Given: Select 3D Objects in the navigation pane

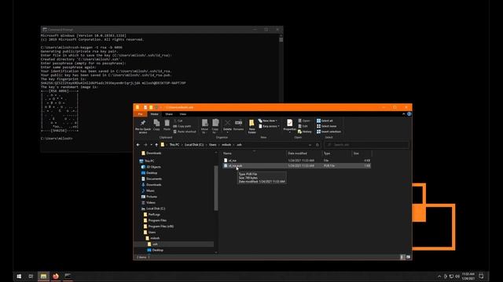Looking at the screenshot, I should [x=151, y=167].
